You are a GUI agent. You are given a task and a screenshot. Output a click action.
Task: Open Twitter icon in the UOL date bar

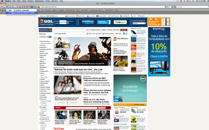(126, 34)
